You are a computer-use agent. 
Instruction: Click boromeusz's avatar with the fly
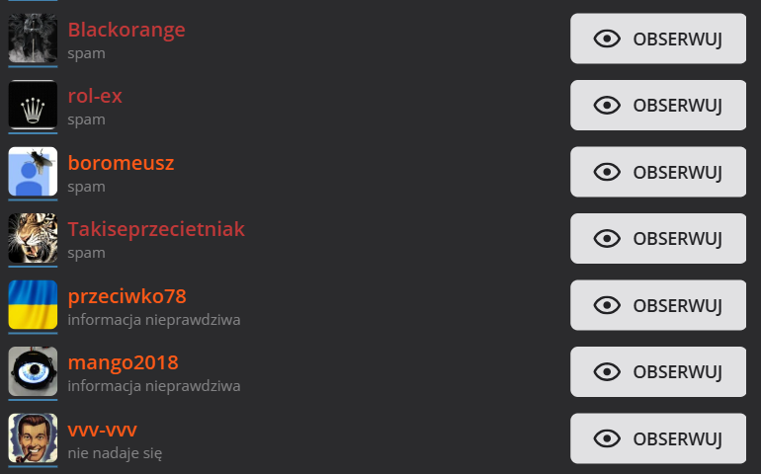(x=33, y=172)
